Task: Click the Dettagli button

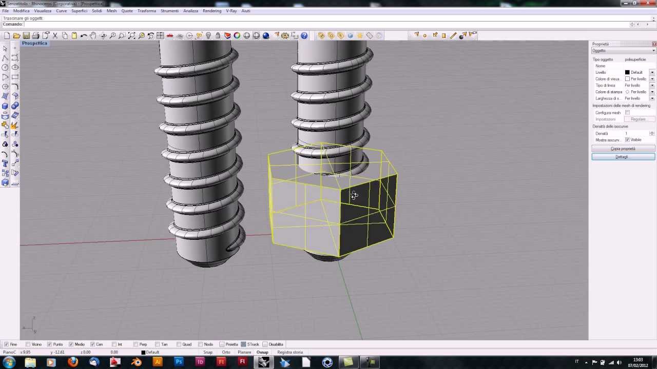Action: [x=623, y=157]
